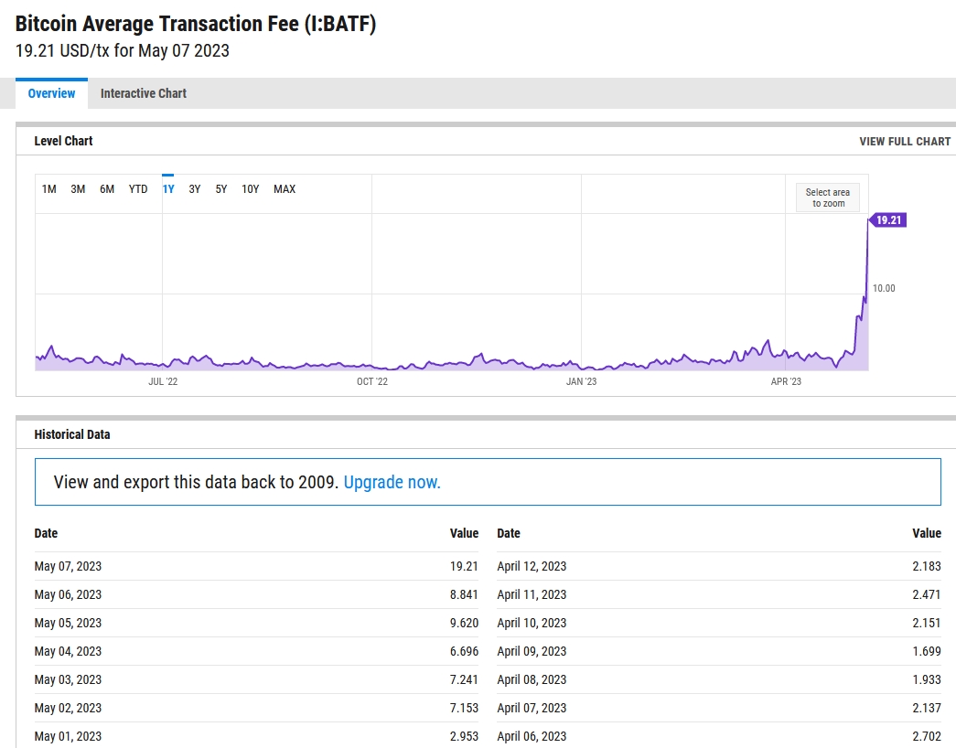Screen dimensions: 956x748
Task: Click the April 12, 2023 date entry
Action: point(532,566)
